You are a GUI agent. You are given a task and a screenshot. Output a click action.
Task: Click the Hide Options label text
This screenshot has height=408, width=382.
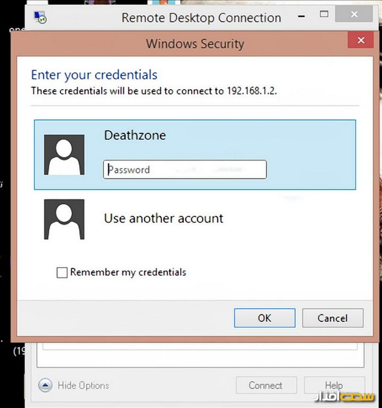coord(82,386)
